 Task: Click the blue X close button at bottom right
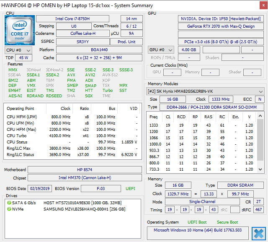click(259, 234)
